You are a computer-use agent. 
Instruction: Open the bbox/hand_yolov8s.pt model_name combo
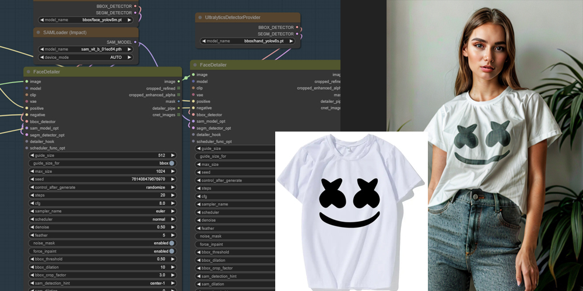pyautogui.click(x=248, y=41)
